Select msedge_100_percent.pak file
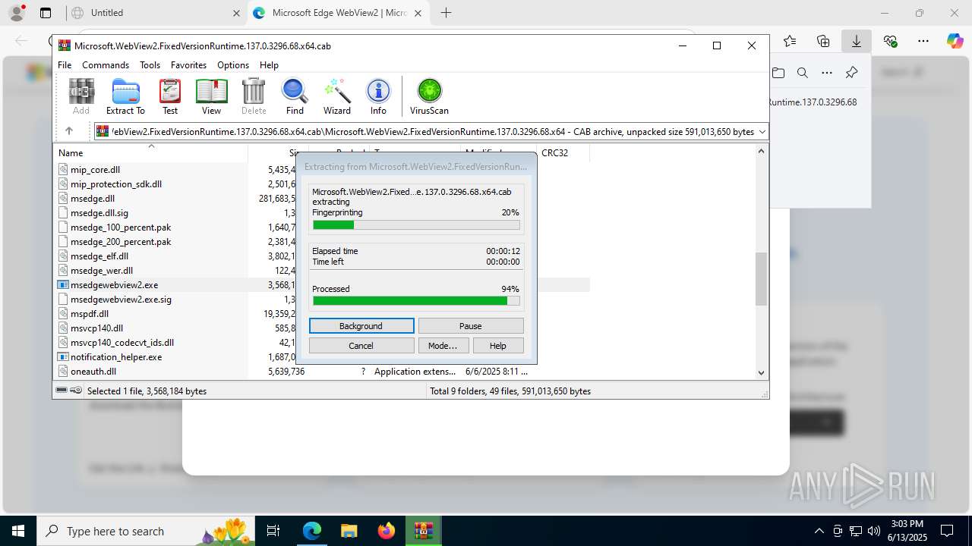This screenshot has width=972, height=546. click(x=120, y=227)
